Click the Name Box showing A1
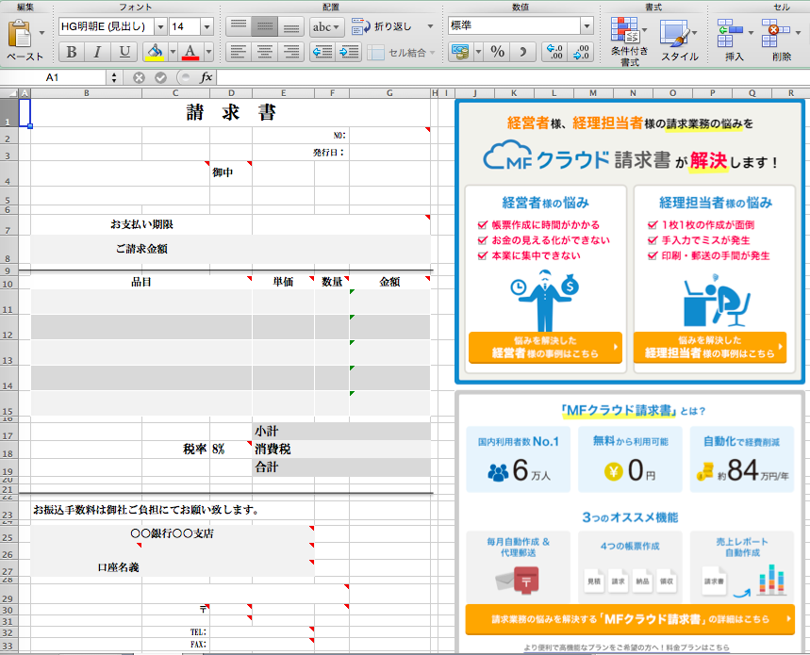Screen dimensions: 810x655 (53, 78)
